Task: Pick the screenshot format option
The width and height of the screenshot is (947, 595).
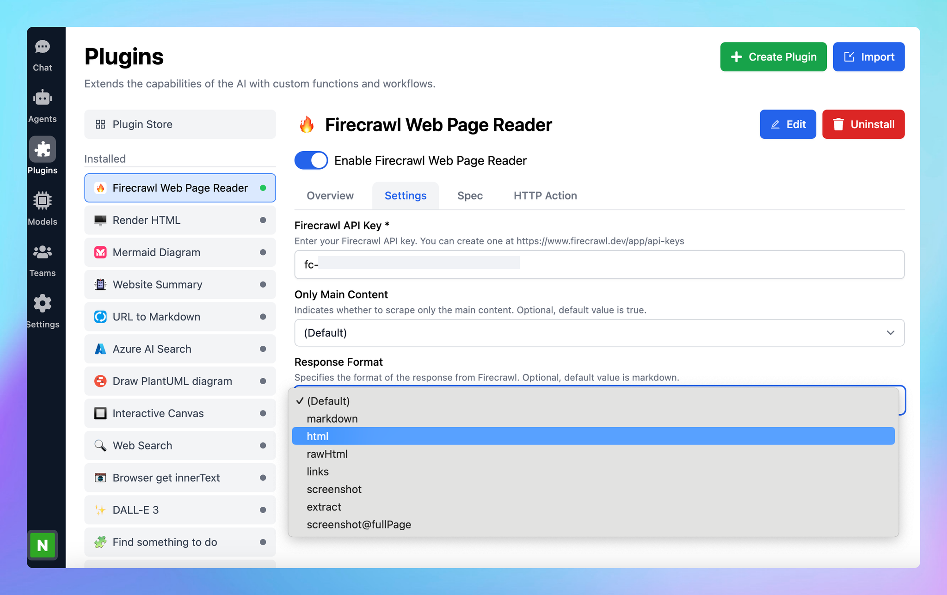Action: (x=593, y=489)
